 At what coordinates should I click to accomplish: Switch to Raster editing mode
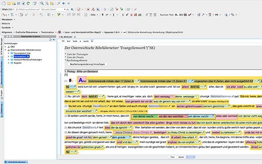pyautogui.click(x=181, y=157)
